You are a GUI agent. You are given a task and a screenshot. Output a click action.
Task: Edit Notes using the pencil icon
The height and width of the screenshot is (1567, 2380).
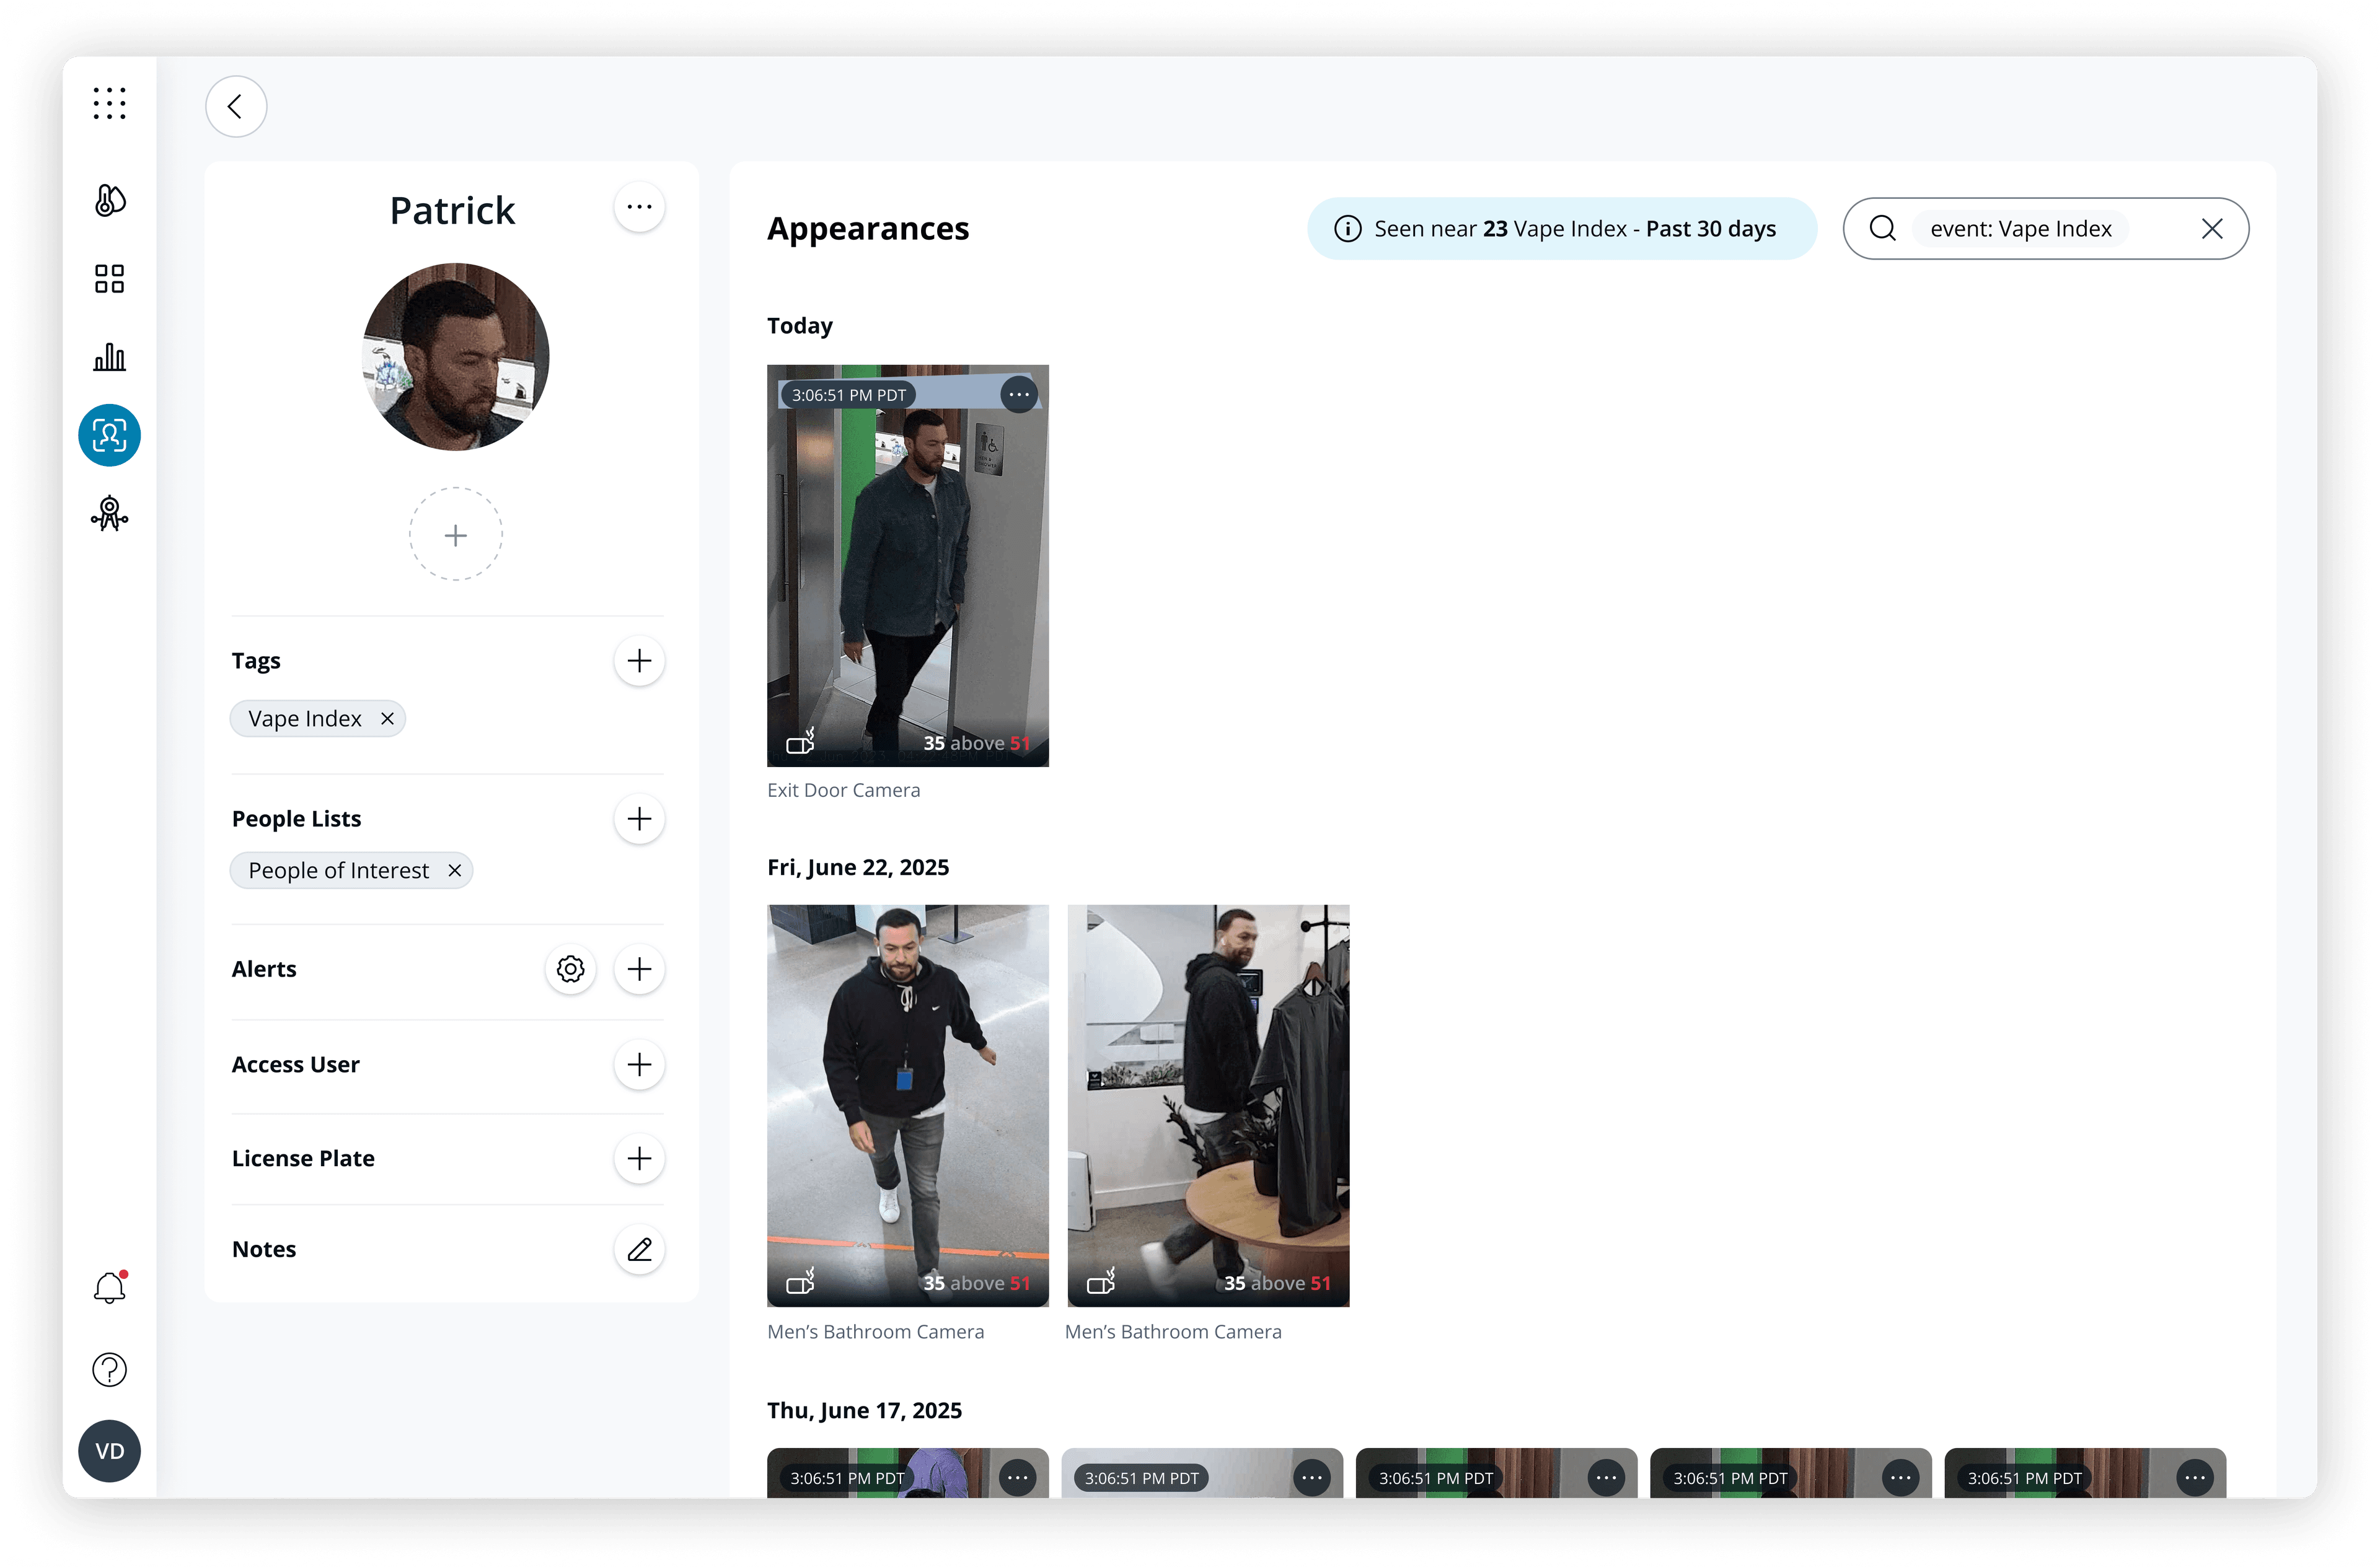point(639,1249)
